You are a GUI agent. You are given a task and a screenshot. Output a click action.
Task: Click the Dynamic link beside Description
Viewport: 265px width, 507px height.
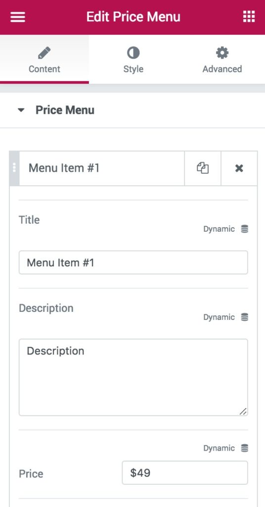[219, 317]
